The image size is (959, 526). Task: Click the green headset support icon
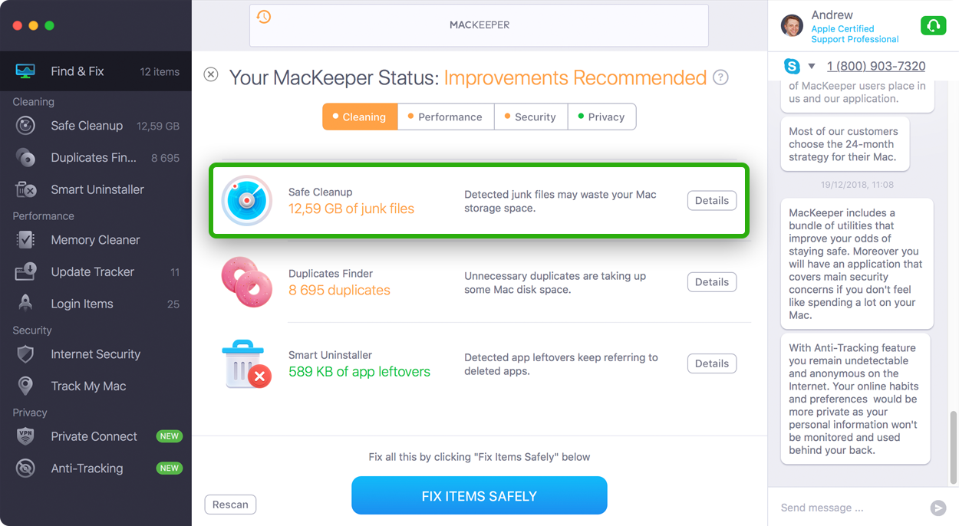coord(933,26)
